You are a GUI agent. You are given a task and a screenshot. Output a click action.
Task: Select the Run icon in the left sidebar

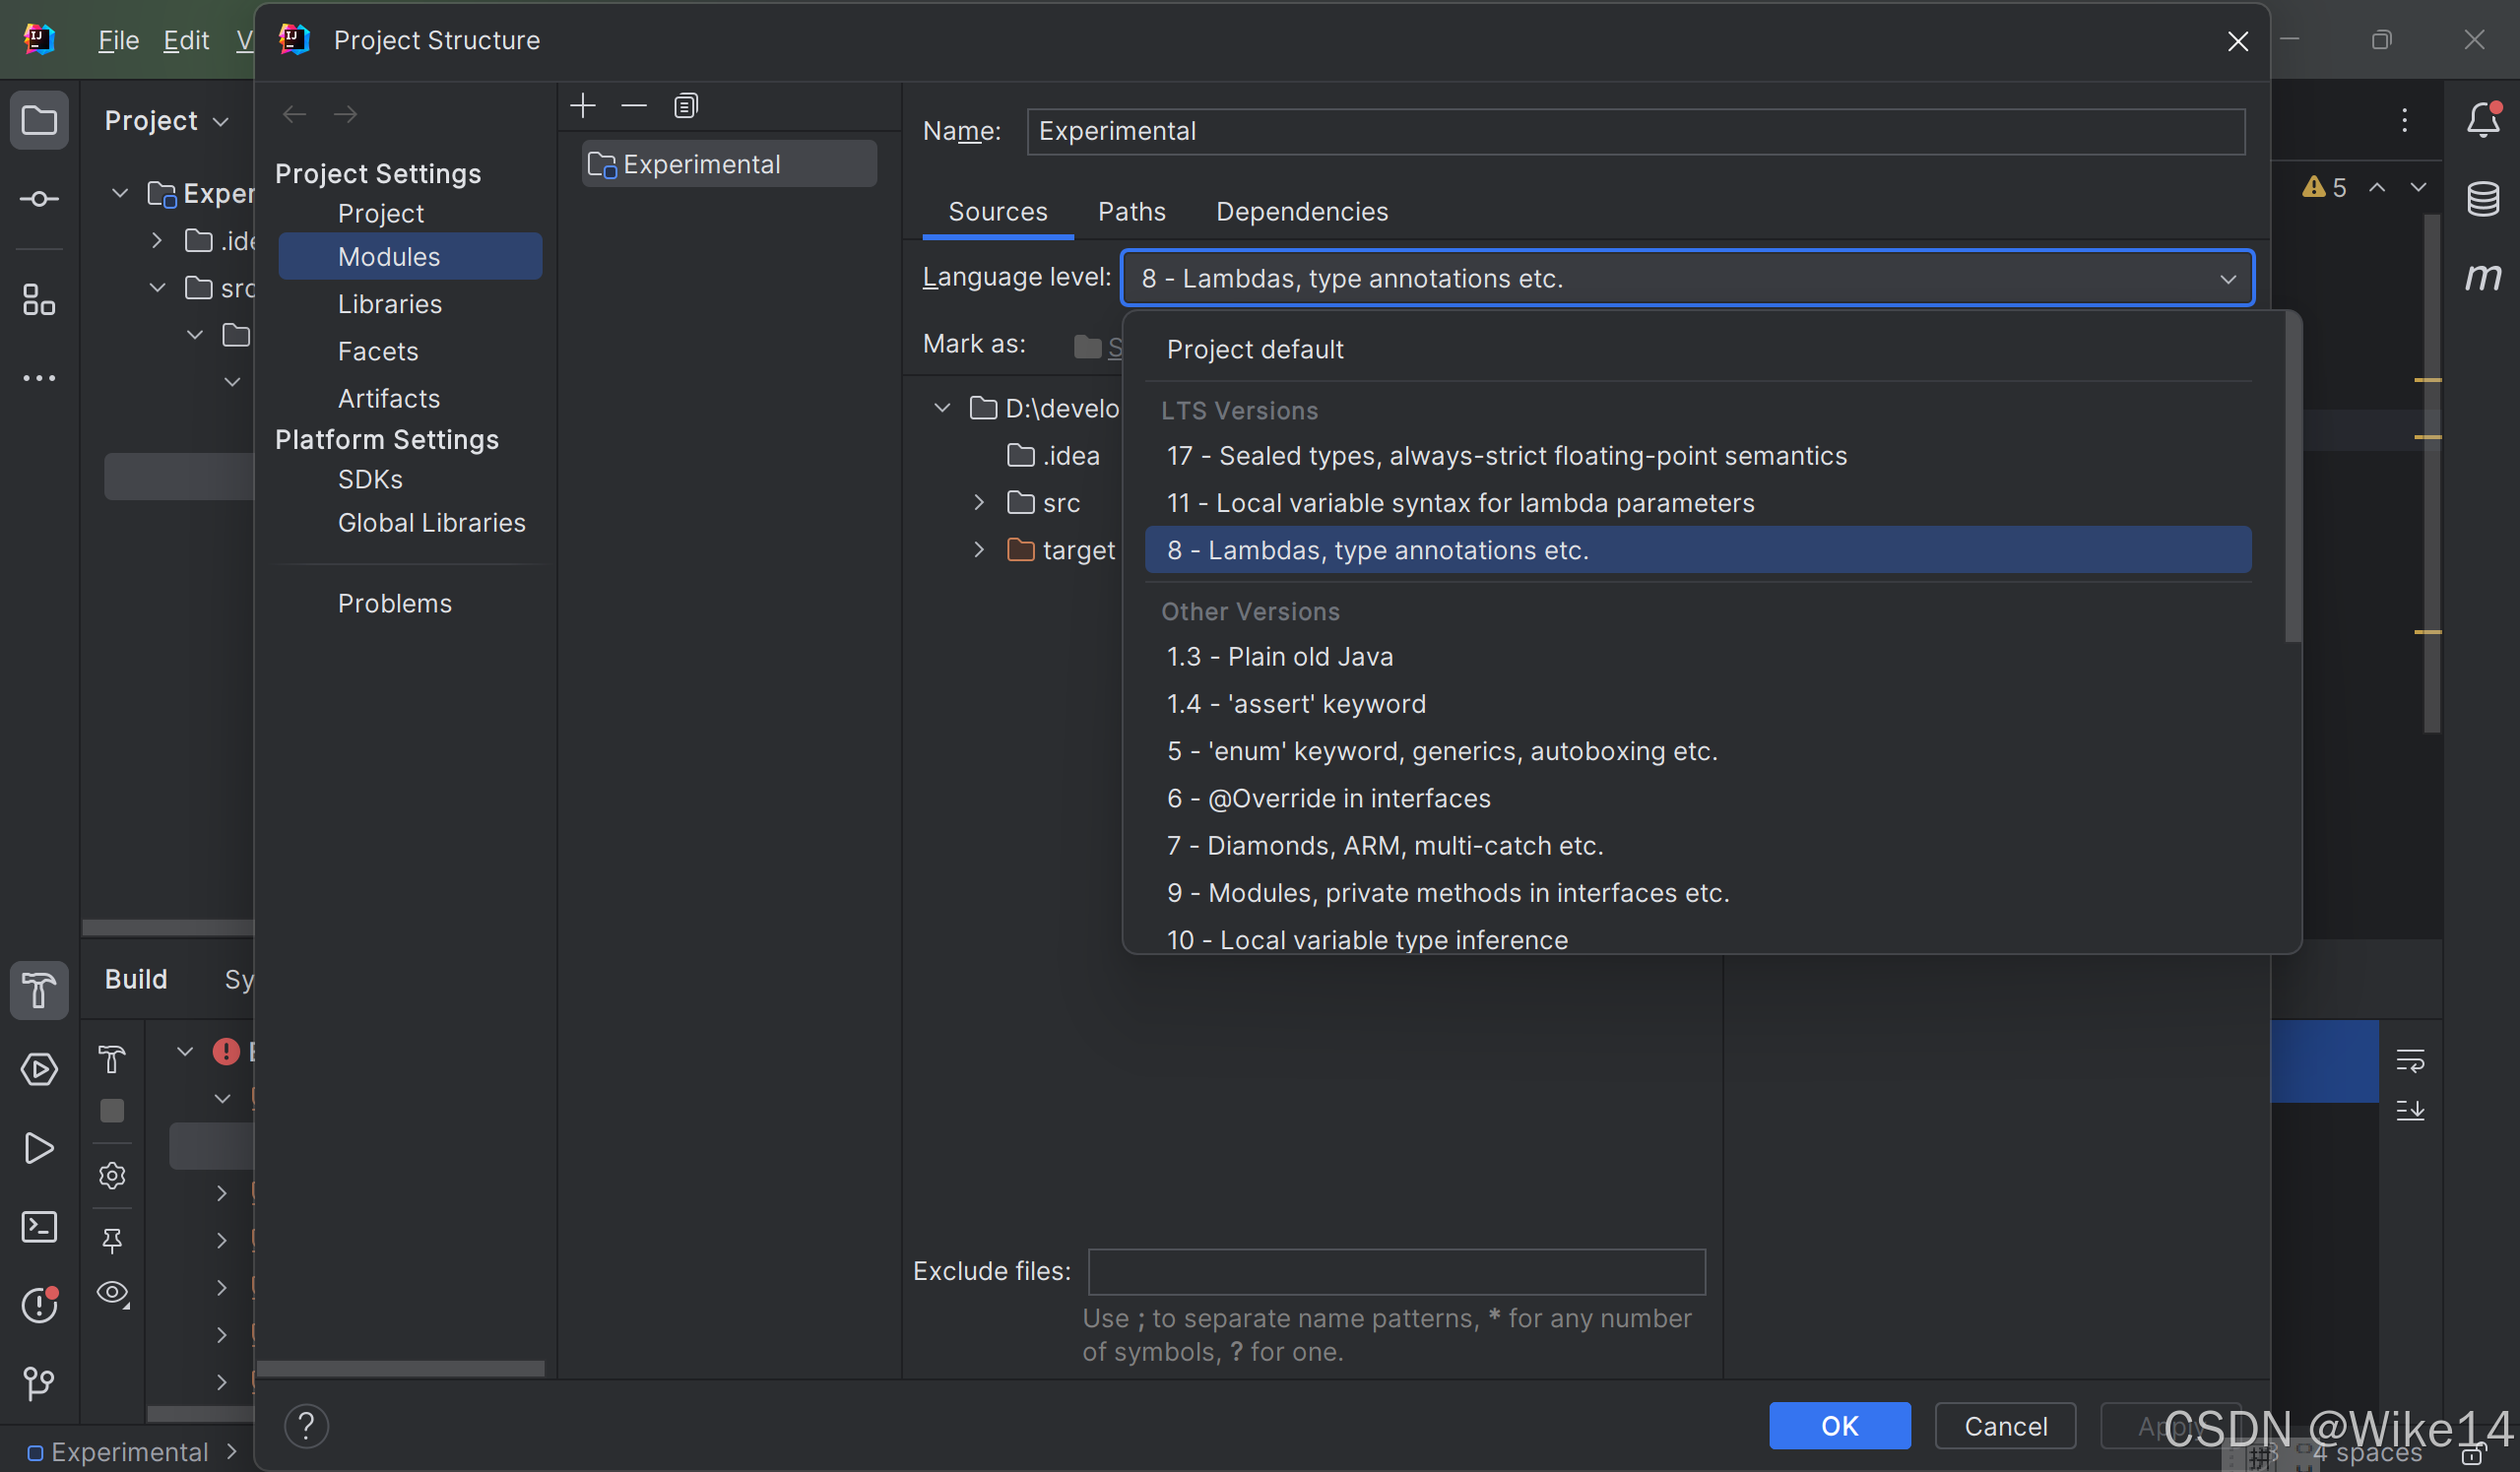(39, 1148)
